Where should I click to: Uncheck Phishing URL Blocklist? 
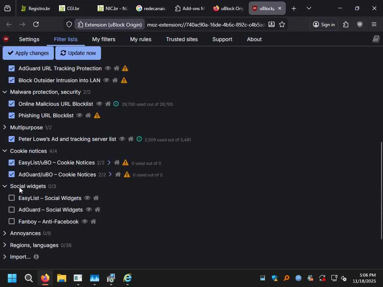(x=12, y=115)
